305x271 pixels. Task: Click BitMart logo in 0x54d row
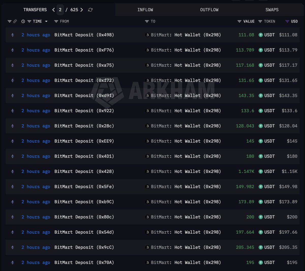pos(147,232)
